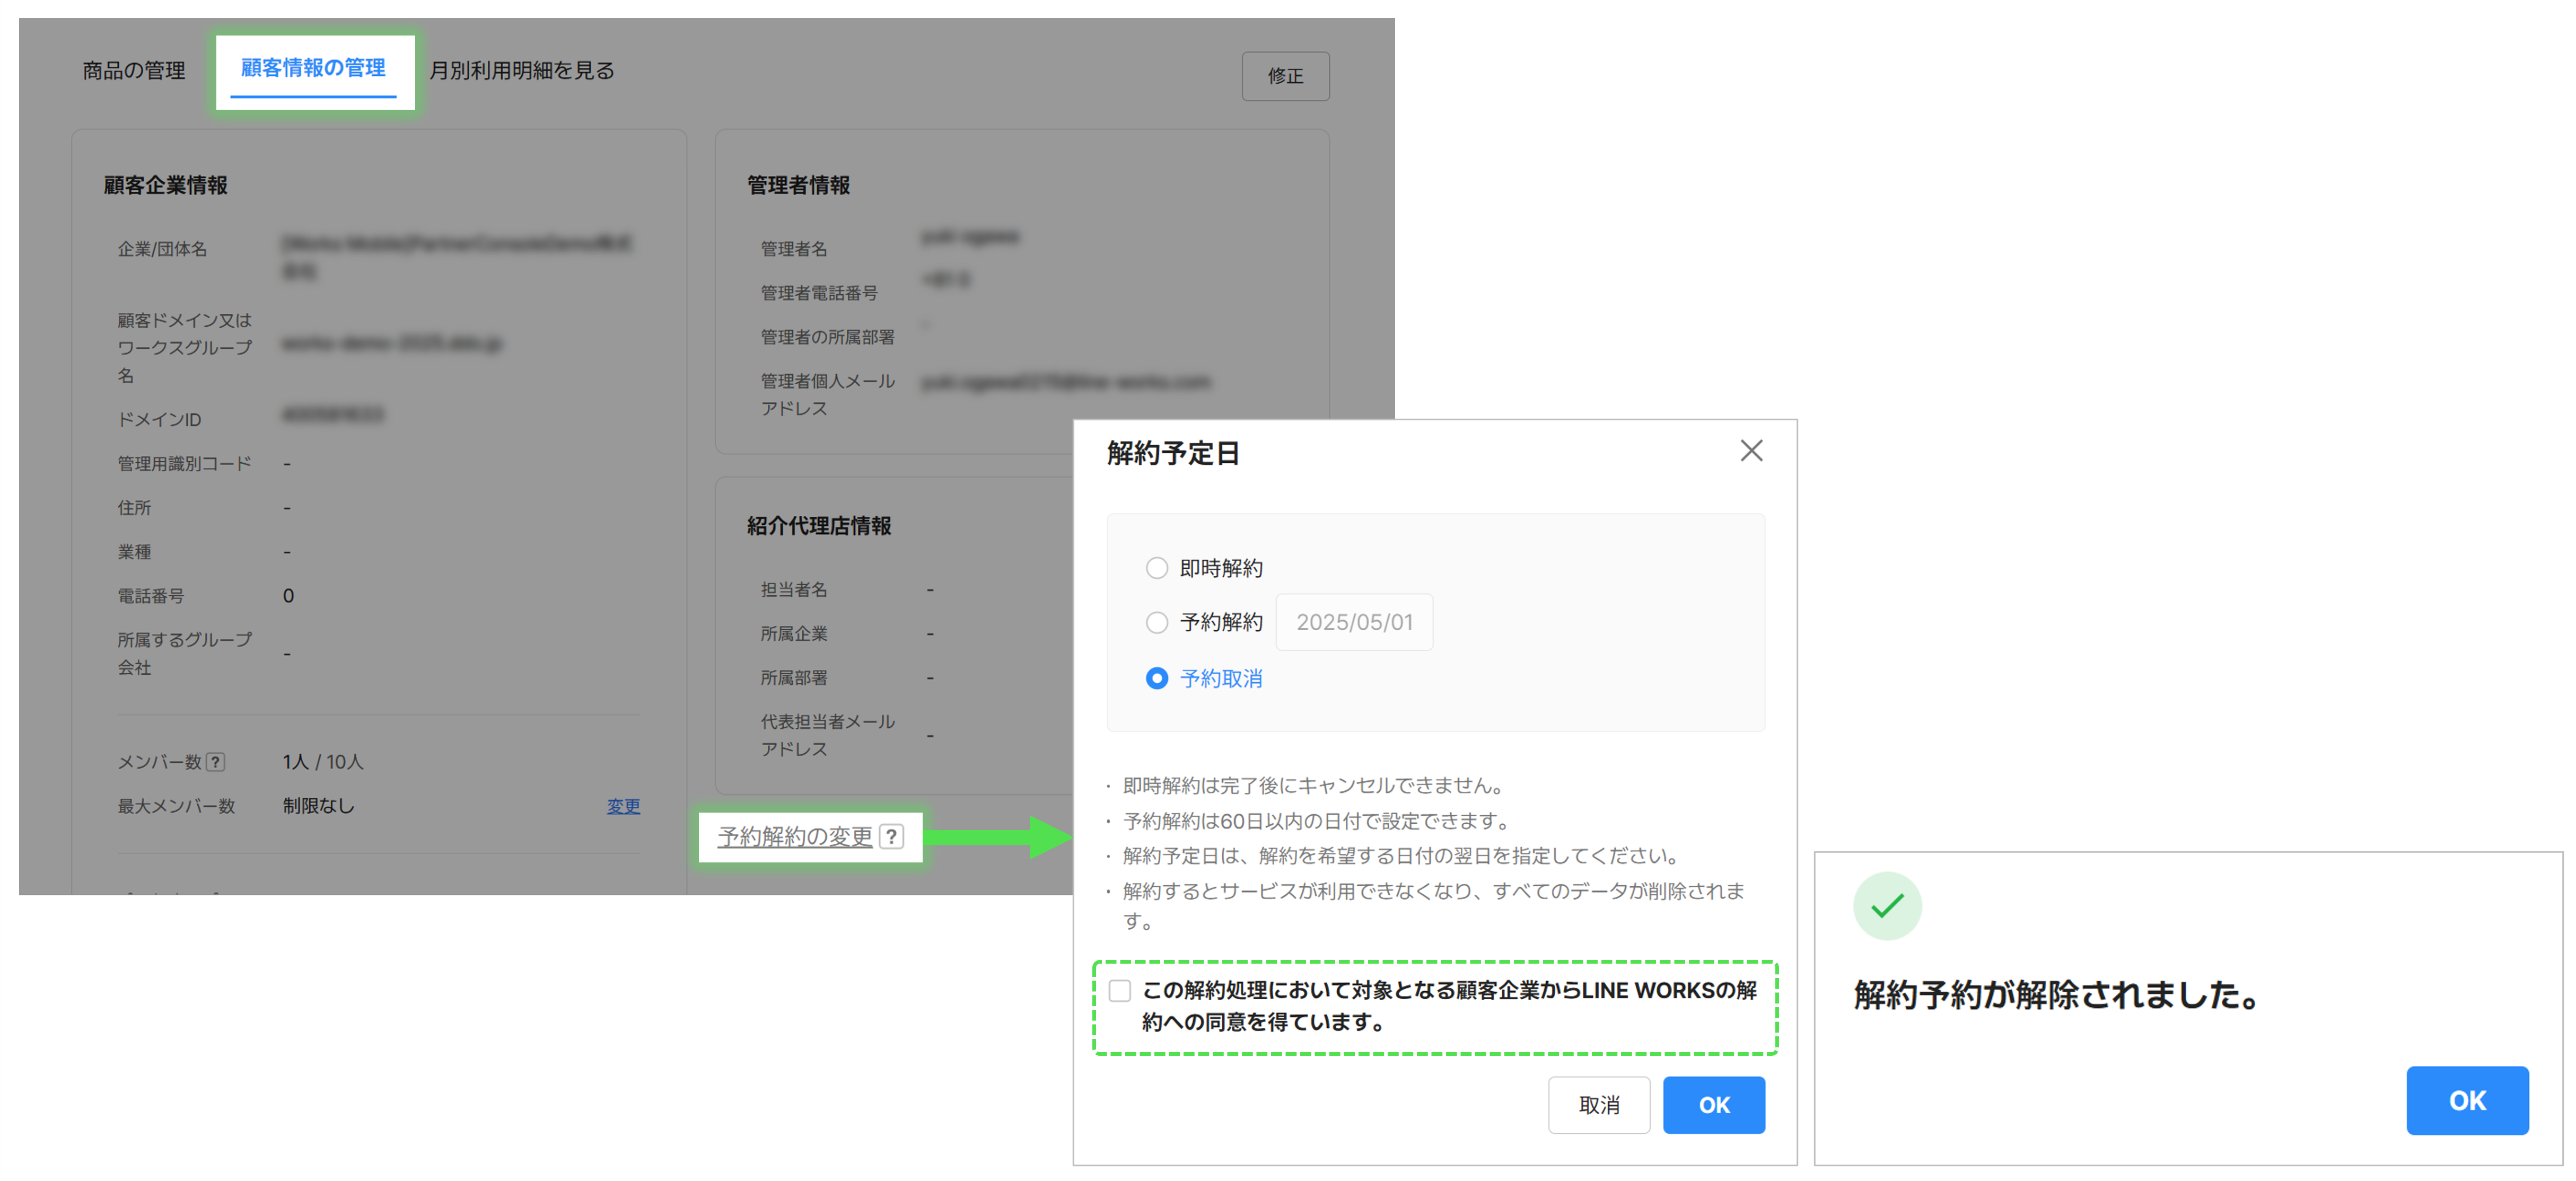The height and width of the screenshot is (1181, 2576).
Task: Open the 予約解約の変更 link
Action: [x=795, y=836]
